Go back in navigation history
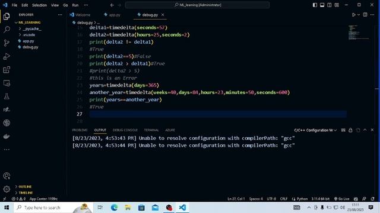Screen dimensions: 380x213 click(112, 5)
